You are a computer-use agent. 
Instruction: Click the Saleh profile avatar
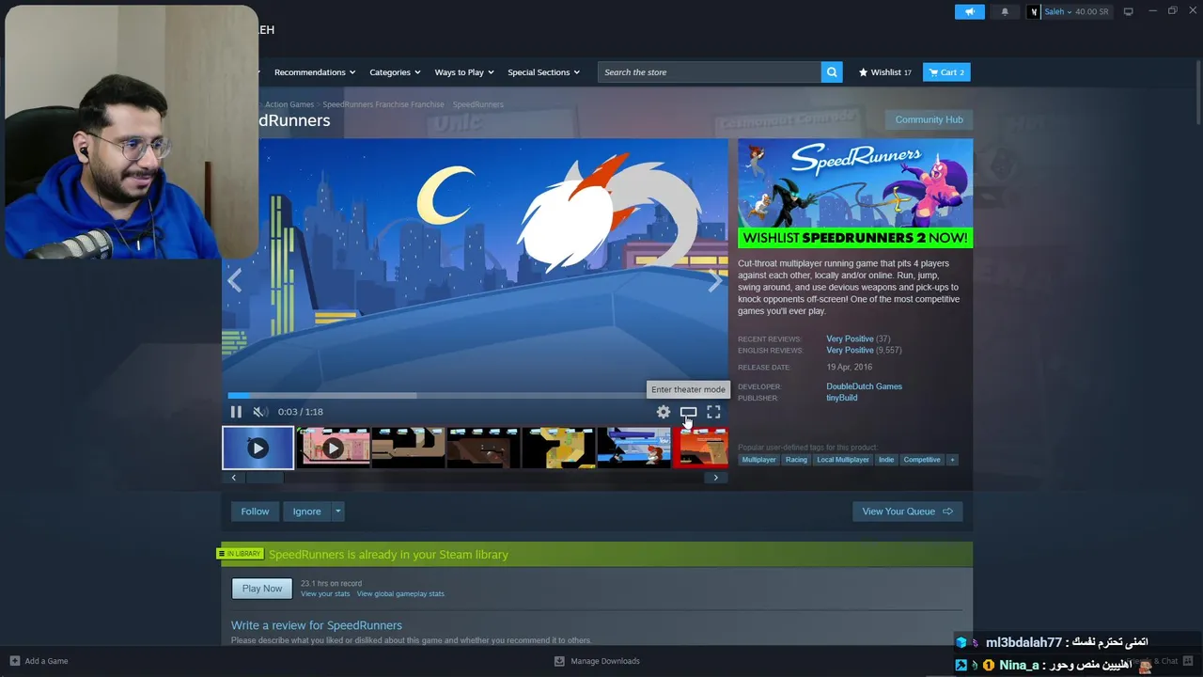tap(1035, 11)
